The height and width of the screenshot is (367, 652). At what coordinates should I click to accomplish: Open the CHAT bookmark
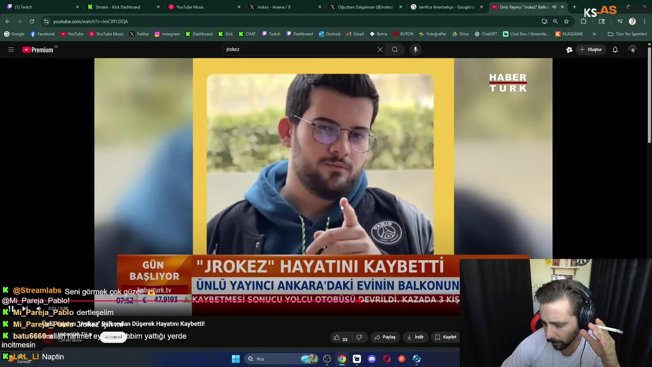(x=247, y=34)
